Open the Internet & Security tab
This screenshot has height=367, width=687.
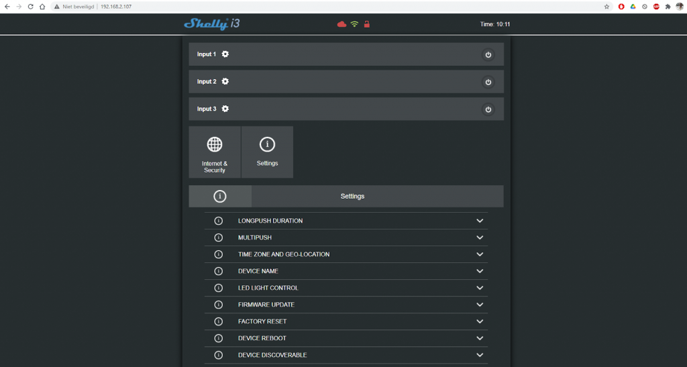coord(215,152)
